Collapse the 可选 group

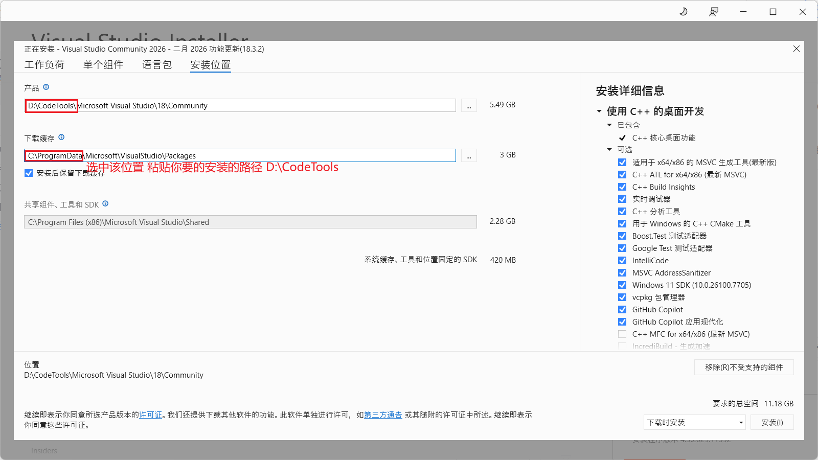609,149
